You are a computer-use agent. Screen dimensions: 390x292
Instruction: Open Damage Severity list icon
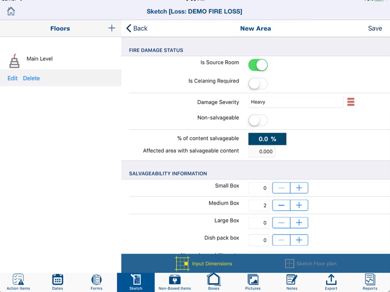click(350, 102)
